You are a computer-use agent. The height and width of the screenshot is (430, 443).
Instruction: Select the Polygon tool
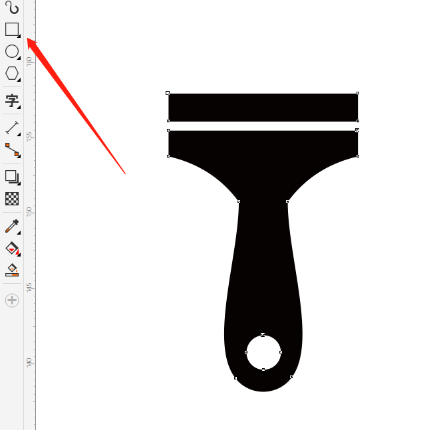point(12,73)
